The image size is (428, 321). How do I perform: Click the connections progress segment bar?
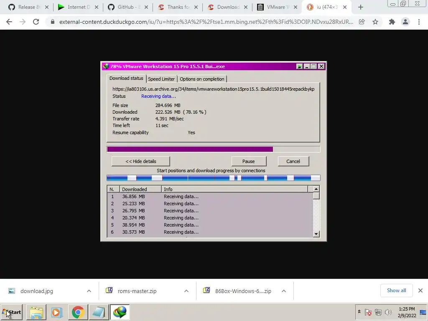(213, 178)
